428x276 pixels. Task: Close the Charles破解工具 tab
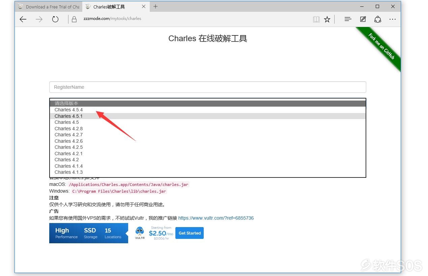point(144,6)
